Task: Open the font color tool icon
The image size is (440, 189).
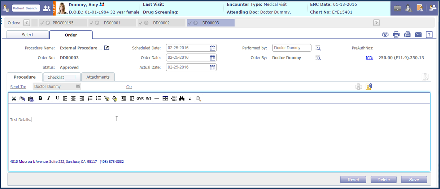Action: (x=107, y=98)
